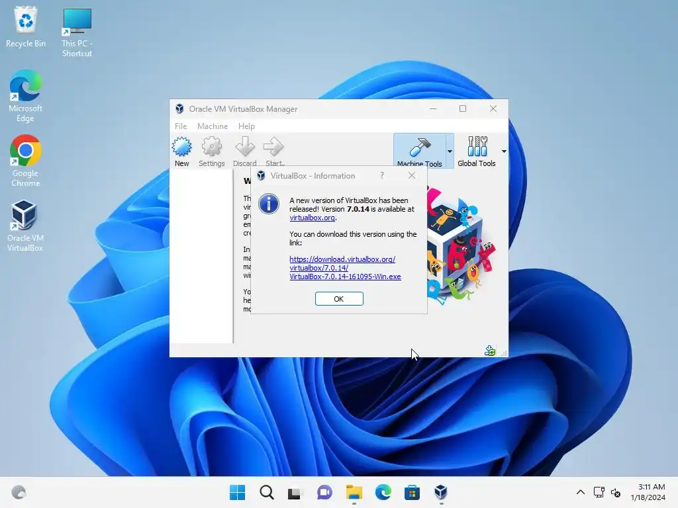Click the resize grip of VirtualBox Manager
678x508 pixels.
[x=504, y=353]
